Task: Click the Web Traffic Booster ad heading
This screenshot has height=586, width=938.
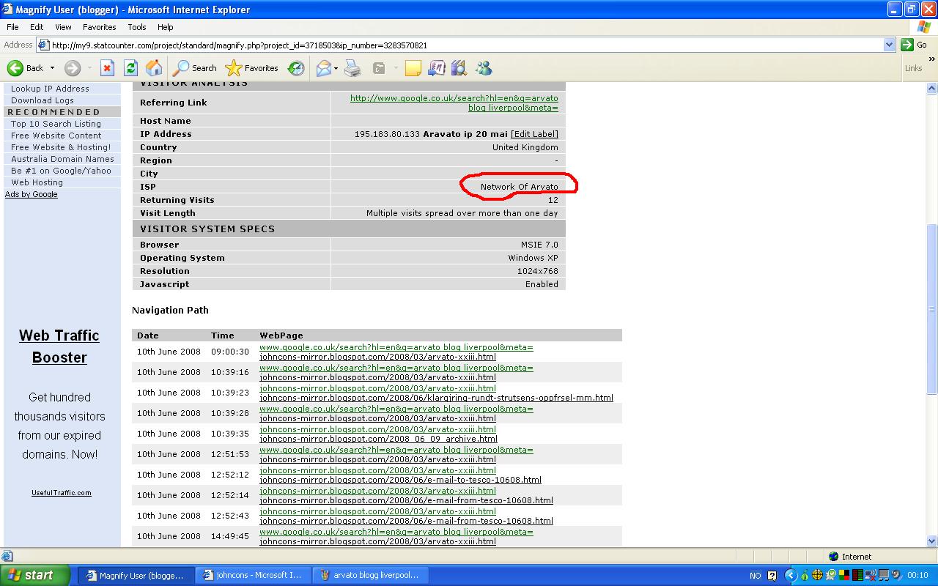Action: point(59,346)
